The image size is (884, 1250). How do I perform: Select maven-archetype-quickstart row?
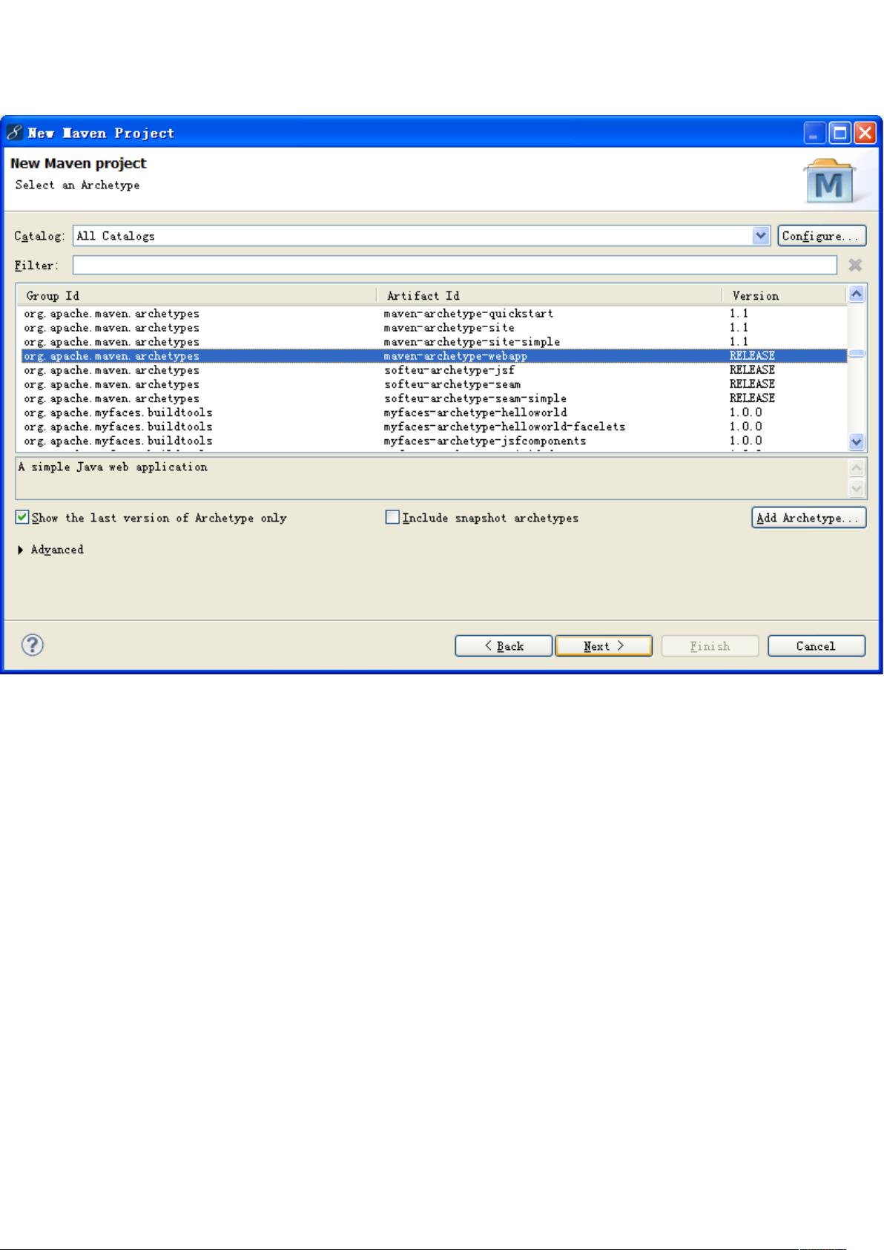point(468,314)
